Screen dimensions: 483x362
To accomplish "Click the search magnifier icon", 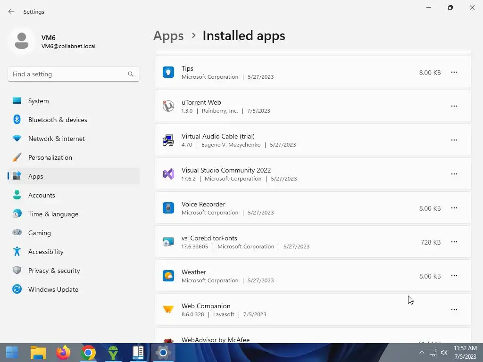I will [131, 74].
